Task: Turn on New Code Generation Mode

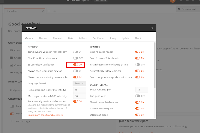Action: pos(76,58)
